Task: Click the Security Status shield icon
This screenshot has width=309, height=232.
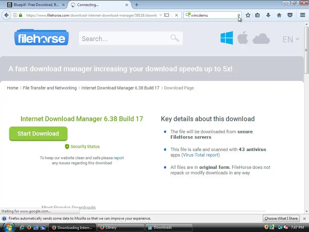Action: [x=67, y=147]
